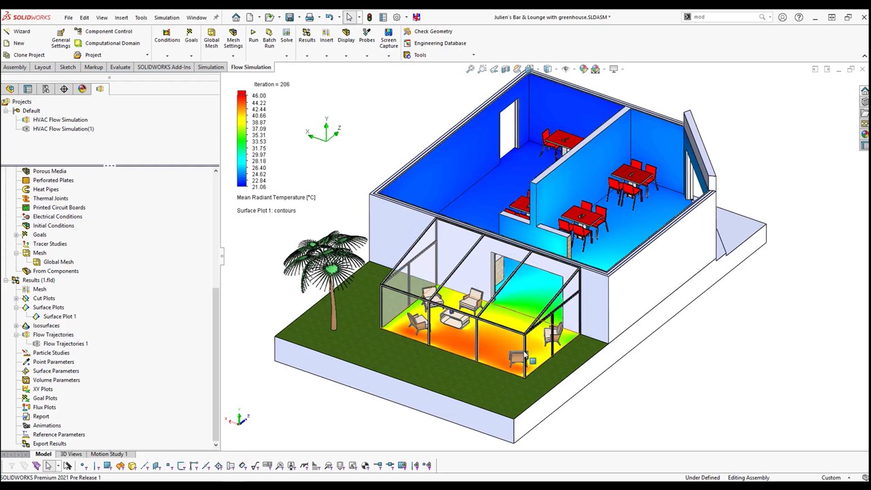The image size is (871, 490).
Task: Expand the Isosurfaces node
Action: [16, 325]
